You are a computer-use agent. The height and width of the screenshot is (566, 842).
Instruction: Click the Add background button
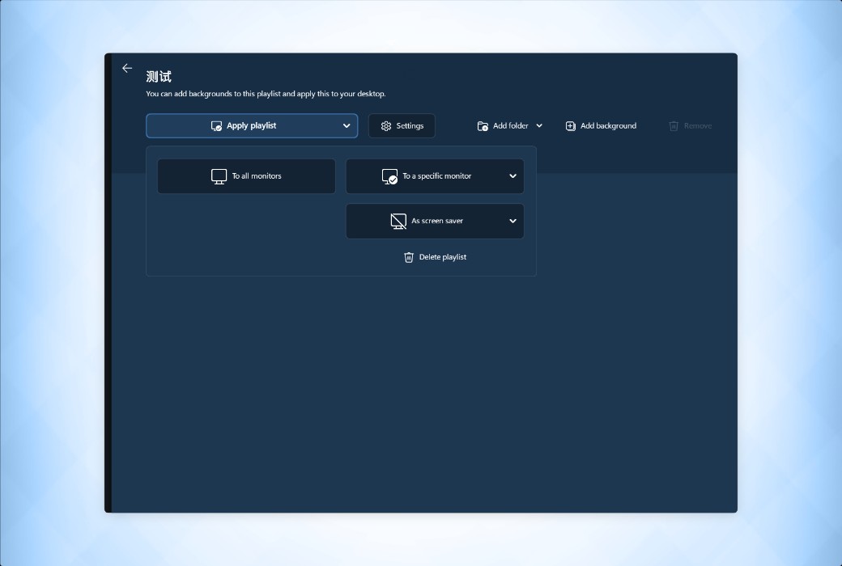click(x=601, y=125)
